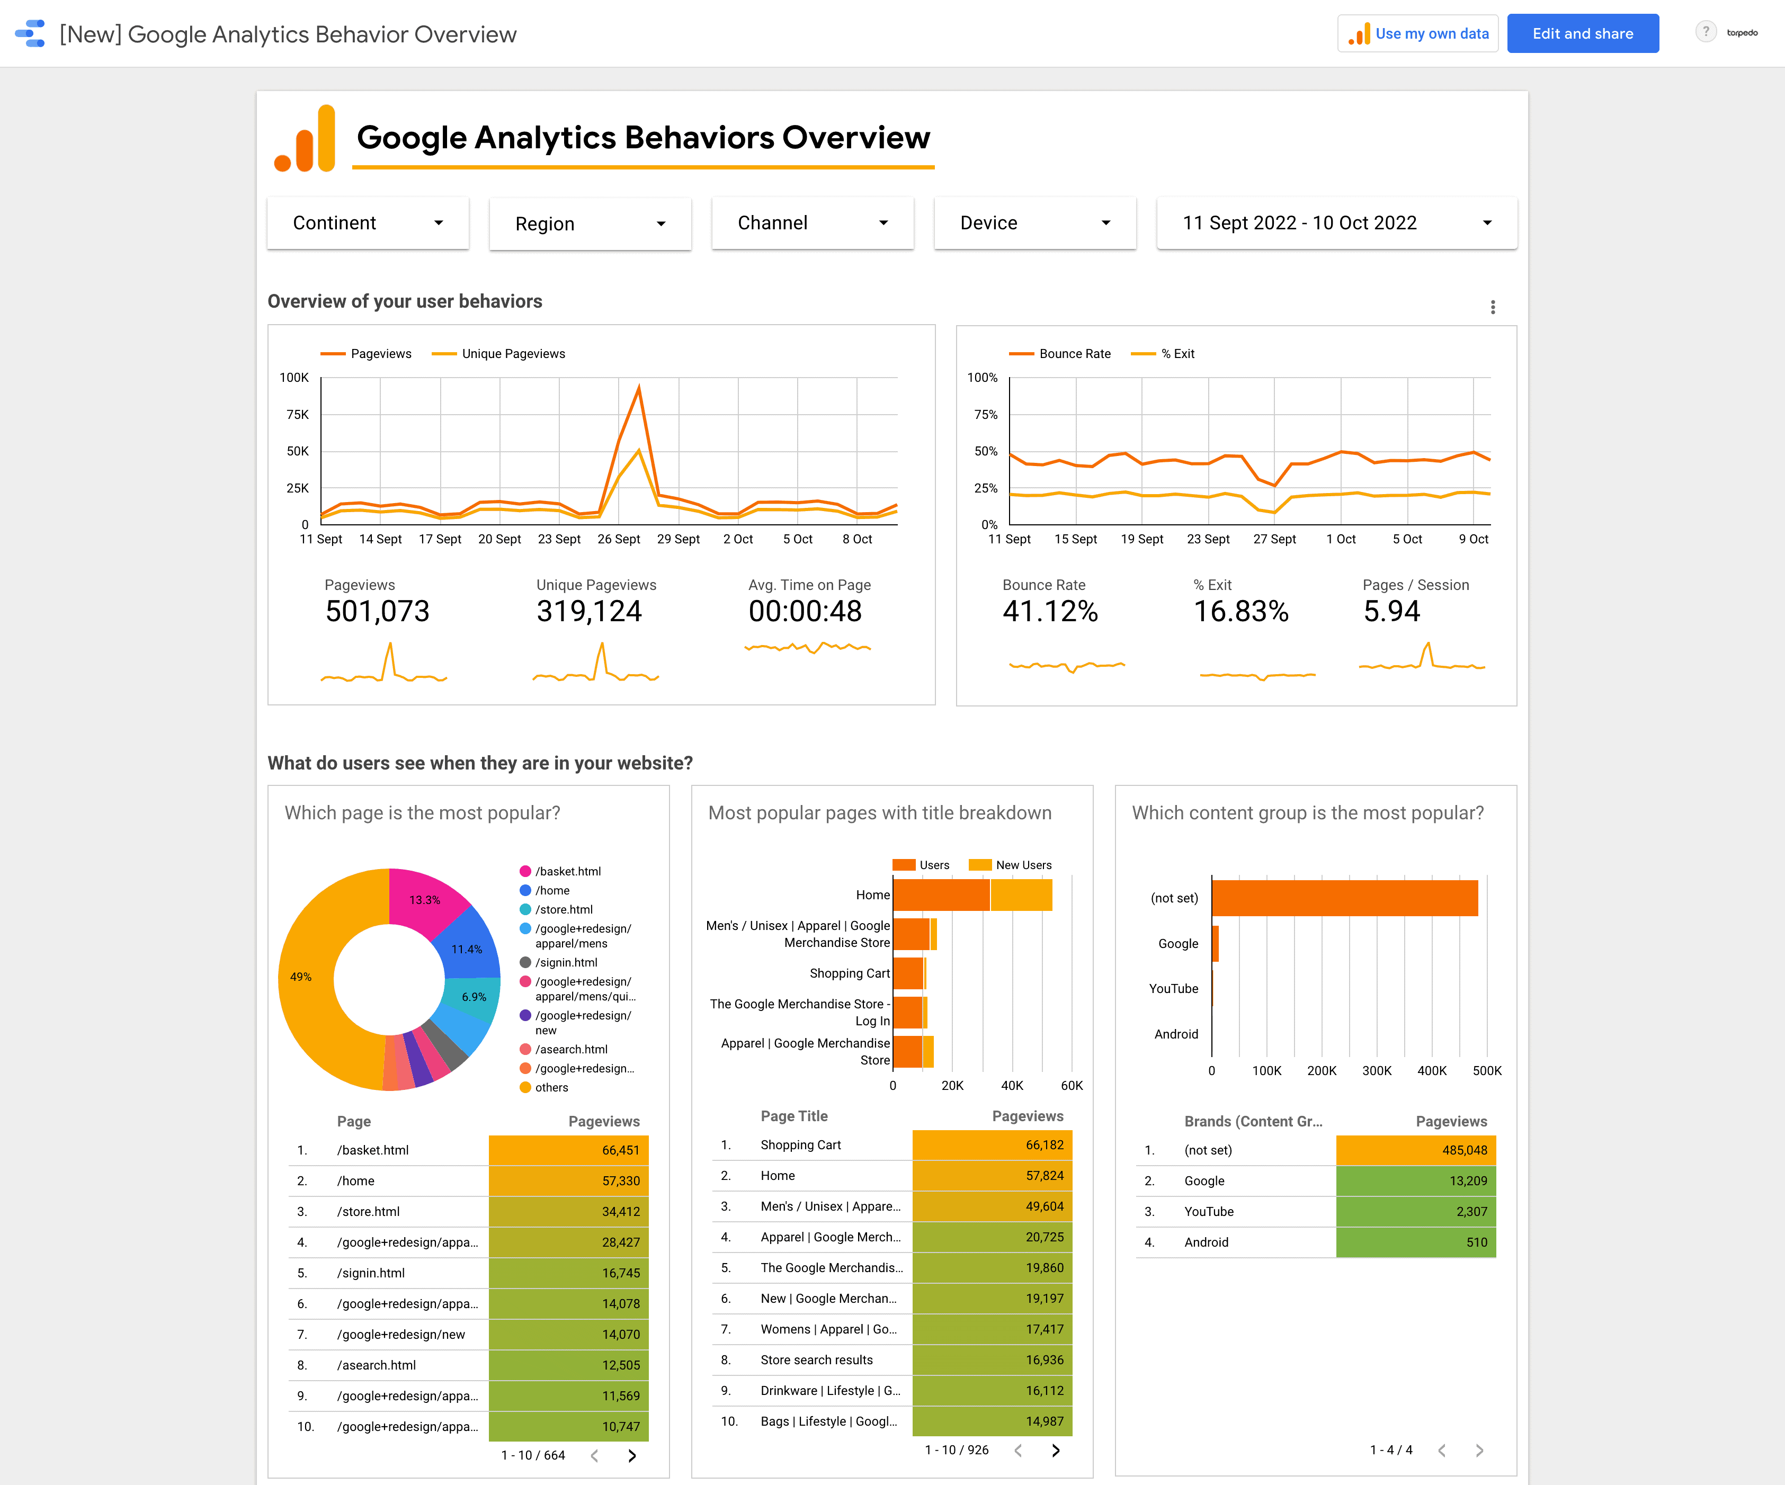Sort by Pageviews header in Page table
This screenshot has height=1485, width=1785.
(x=603, y=1121)
